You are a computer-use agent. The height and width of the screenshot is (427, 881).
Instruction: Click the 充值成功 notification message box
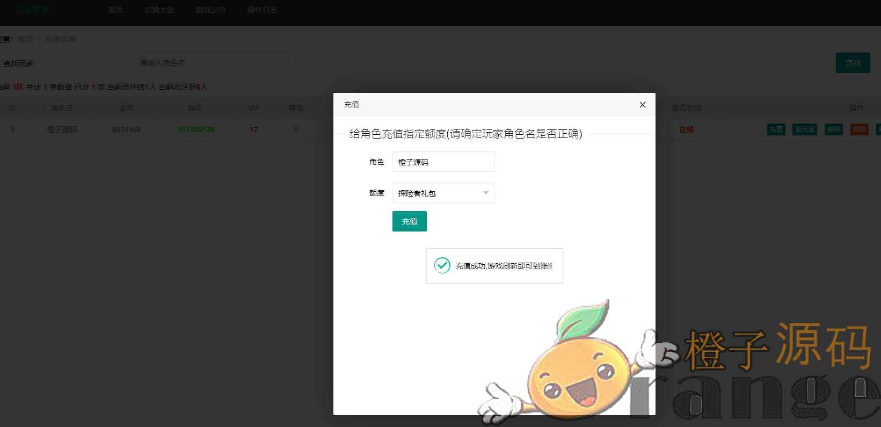494,265
